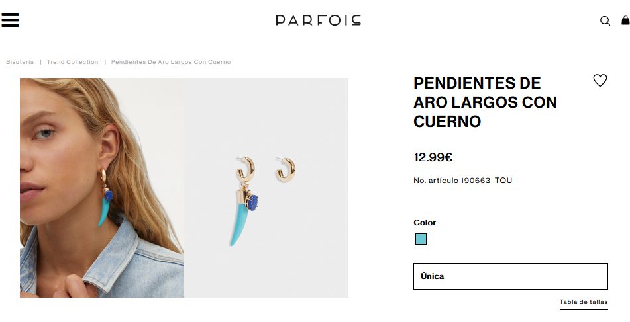630x322 pixels.
Task: Open the Única size selector
Action: pos(510,276)
